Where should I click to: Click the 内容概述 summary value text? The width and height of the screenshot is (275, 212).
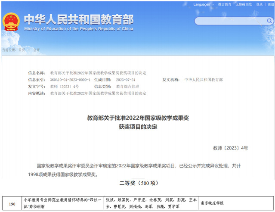(98, 93)
